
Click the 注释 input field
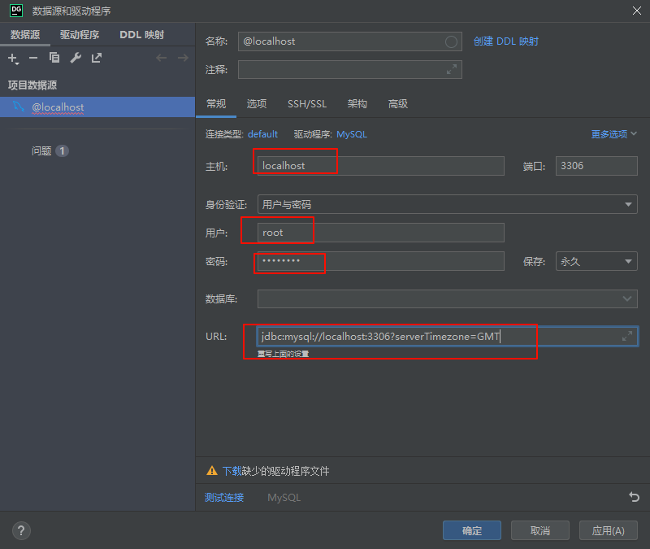pos(350,69)
